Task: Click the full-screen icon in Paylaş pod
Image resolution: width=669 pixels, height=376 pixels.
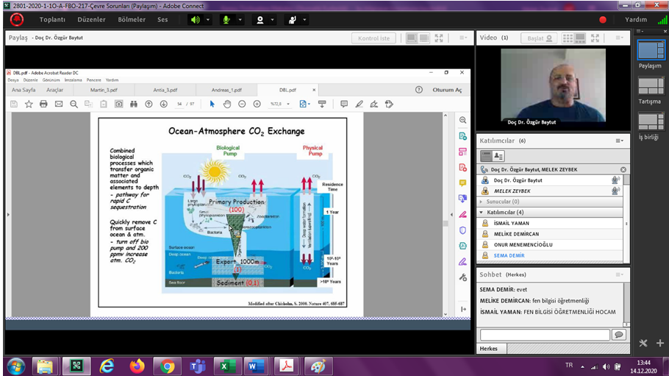Action: (439, 38)
